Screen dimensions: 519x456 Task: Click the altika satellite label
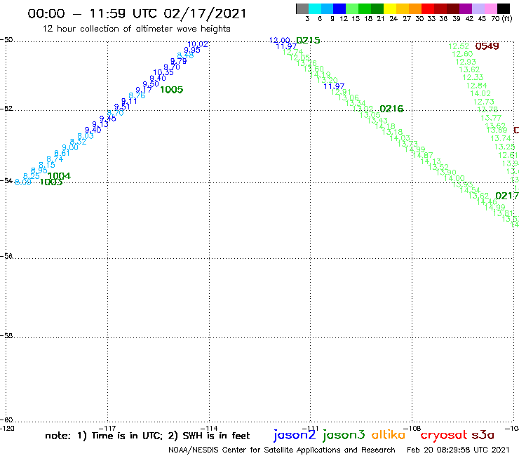click(388, 434)
